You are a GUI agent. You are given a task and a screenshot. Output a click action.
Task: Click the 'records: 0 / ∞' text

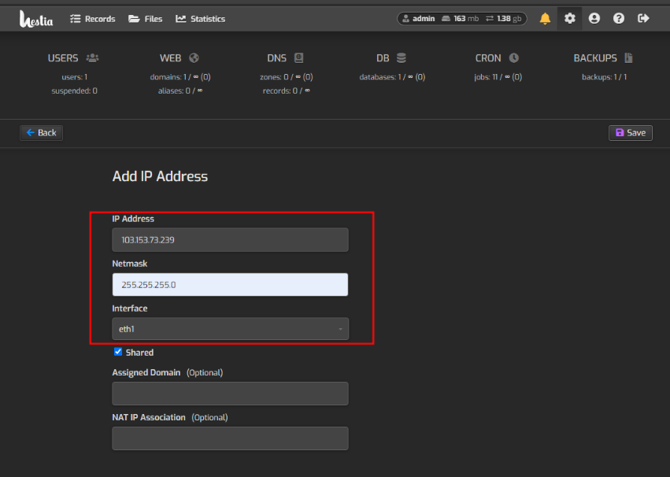click(287, 91)
